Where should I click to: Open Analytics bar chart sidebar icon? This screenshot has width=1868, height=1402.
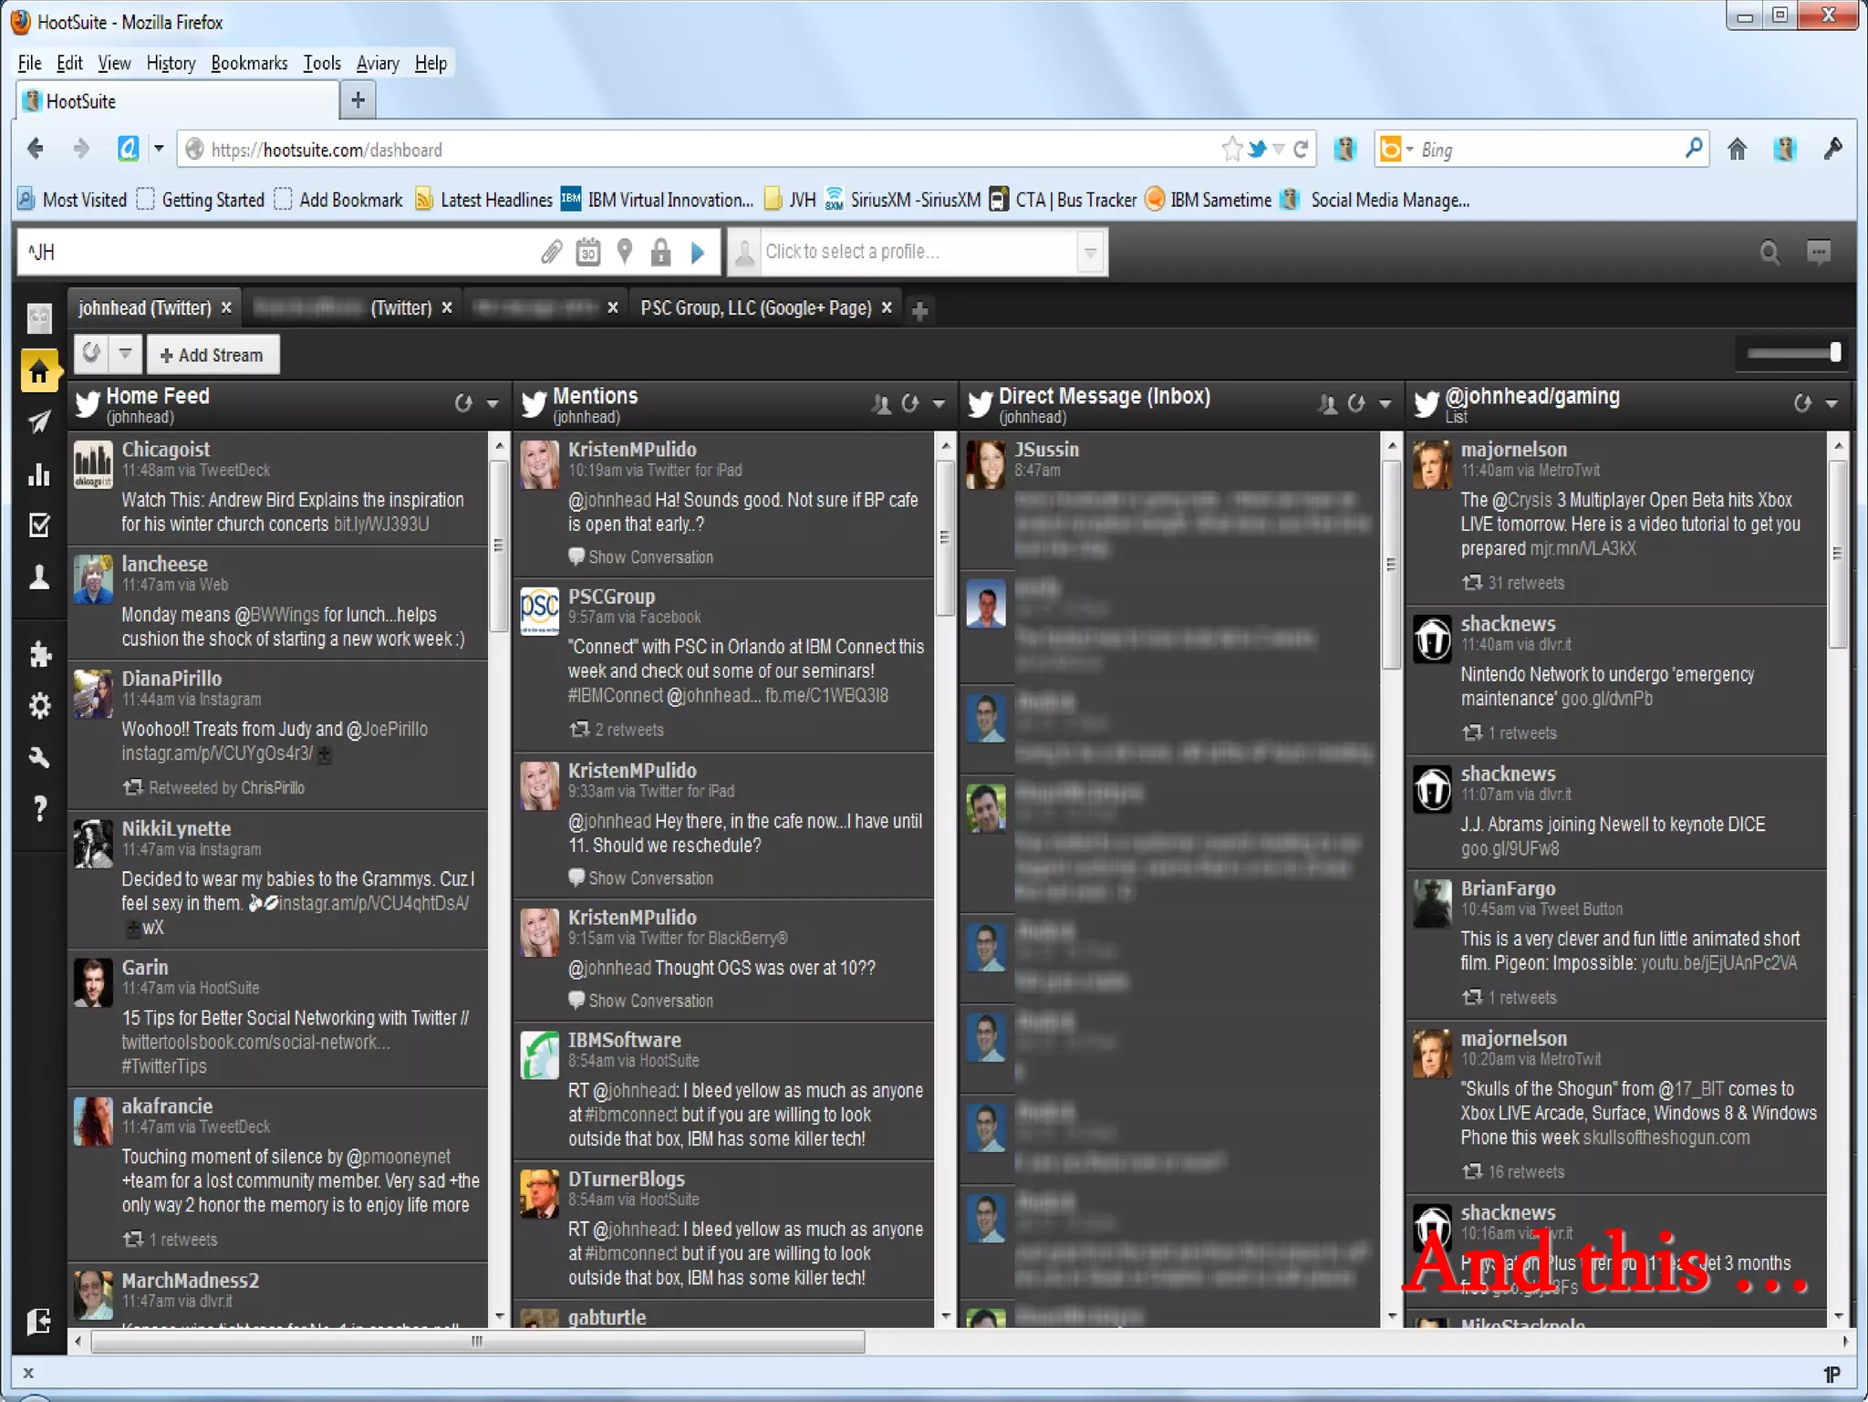tap(39, 474)
